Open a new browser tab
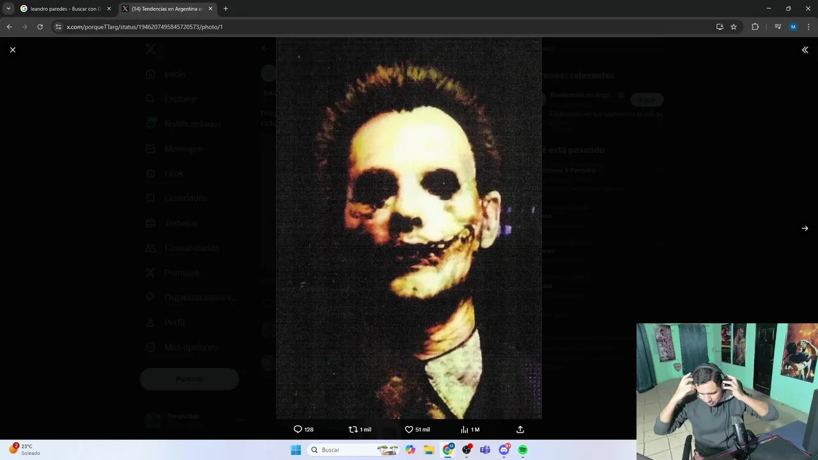The height and width of the screenshot is (460, 818). [x=226, y=9]
